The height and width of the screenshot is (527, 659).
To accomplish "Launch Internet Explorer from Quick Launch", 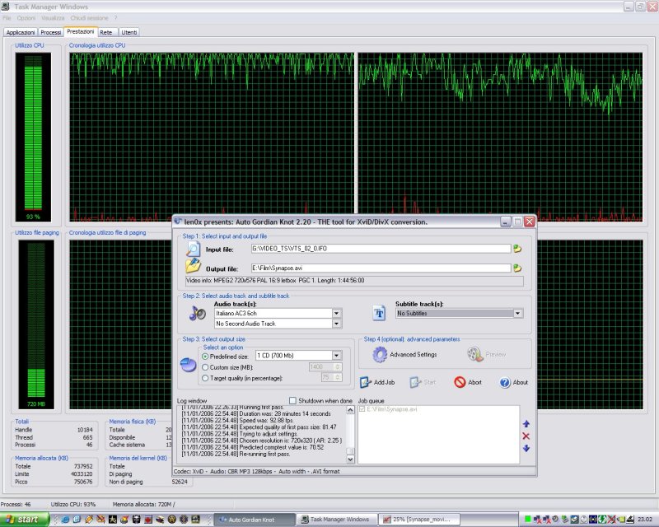I will (x=65, y=520).
